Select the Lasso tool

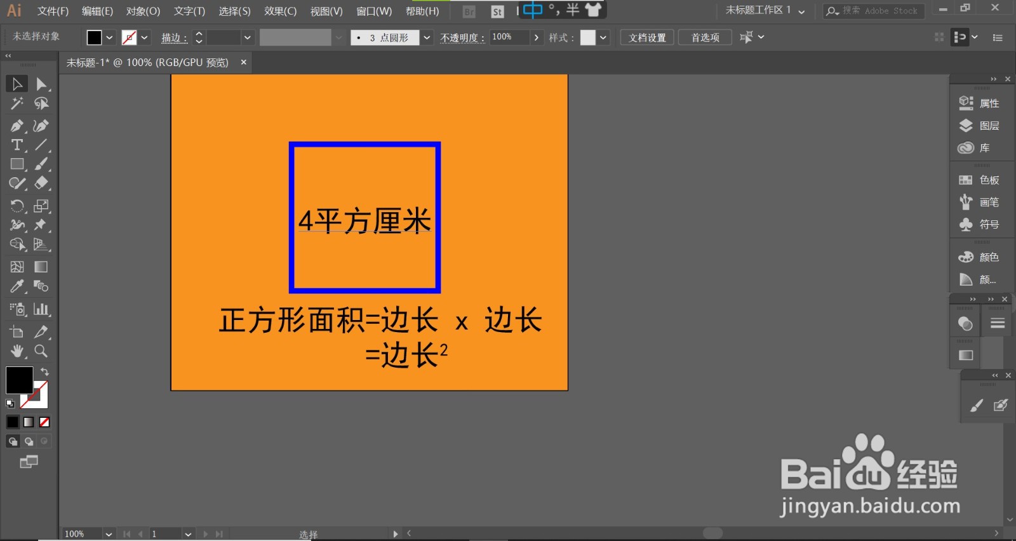pyautogui.click(x=41, y=104)
